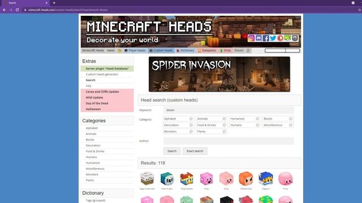This screenshot has height=203, width=362.
Task: Toggle the Food & Drinks filter circle
Action: click(224, 125)
